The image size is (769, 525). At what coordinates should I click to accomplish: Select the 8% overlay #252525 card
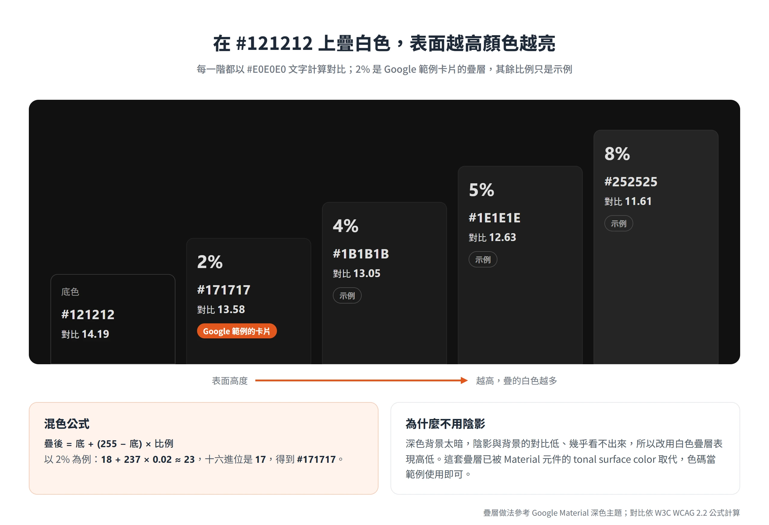(656, 247)
